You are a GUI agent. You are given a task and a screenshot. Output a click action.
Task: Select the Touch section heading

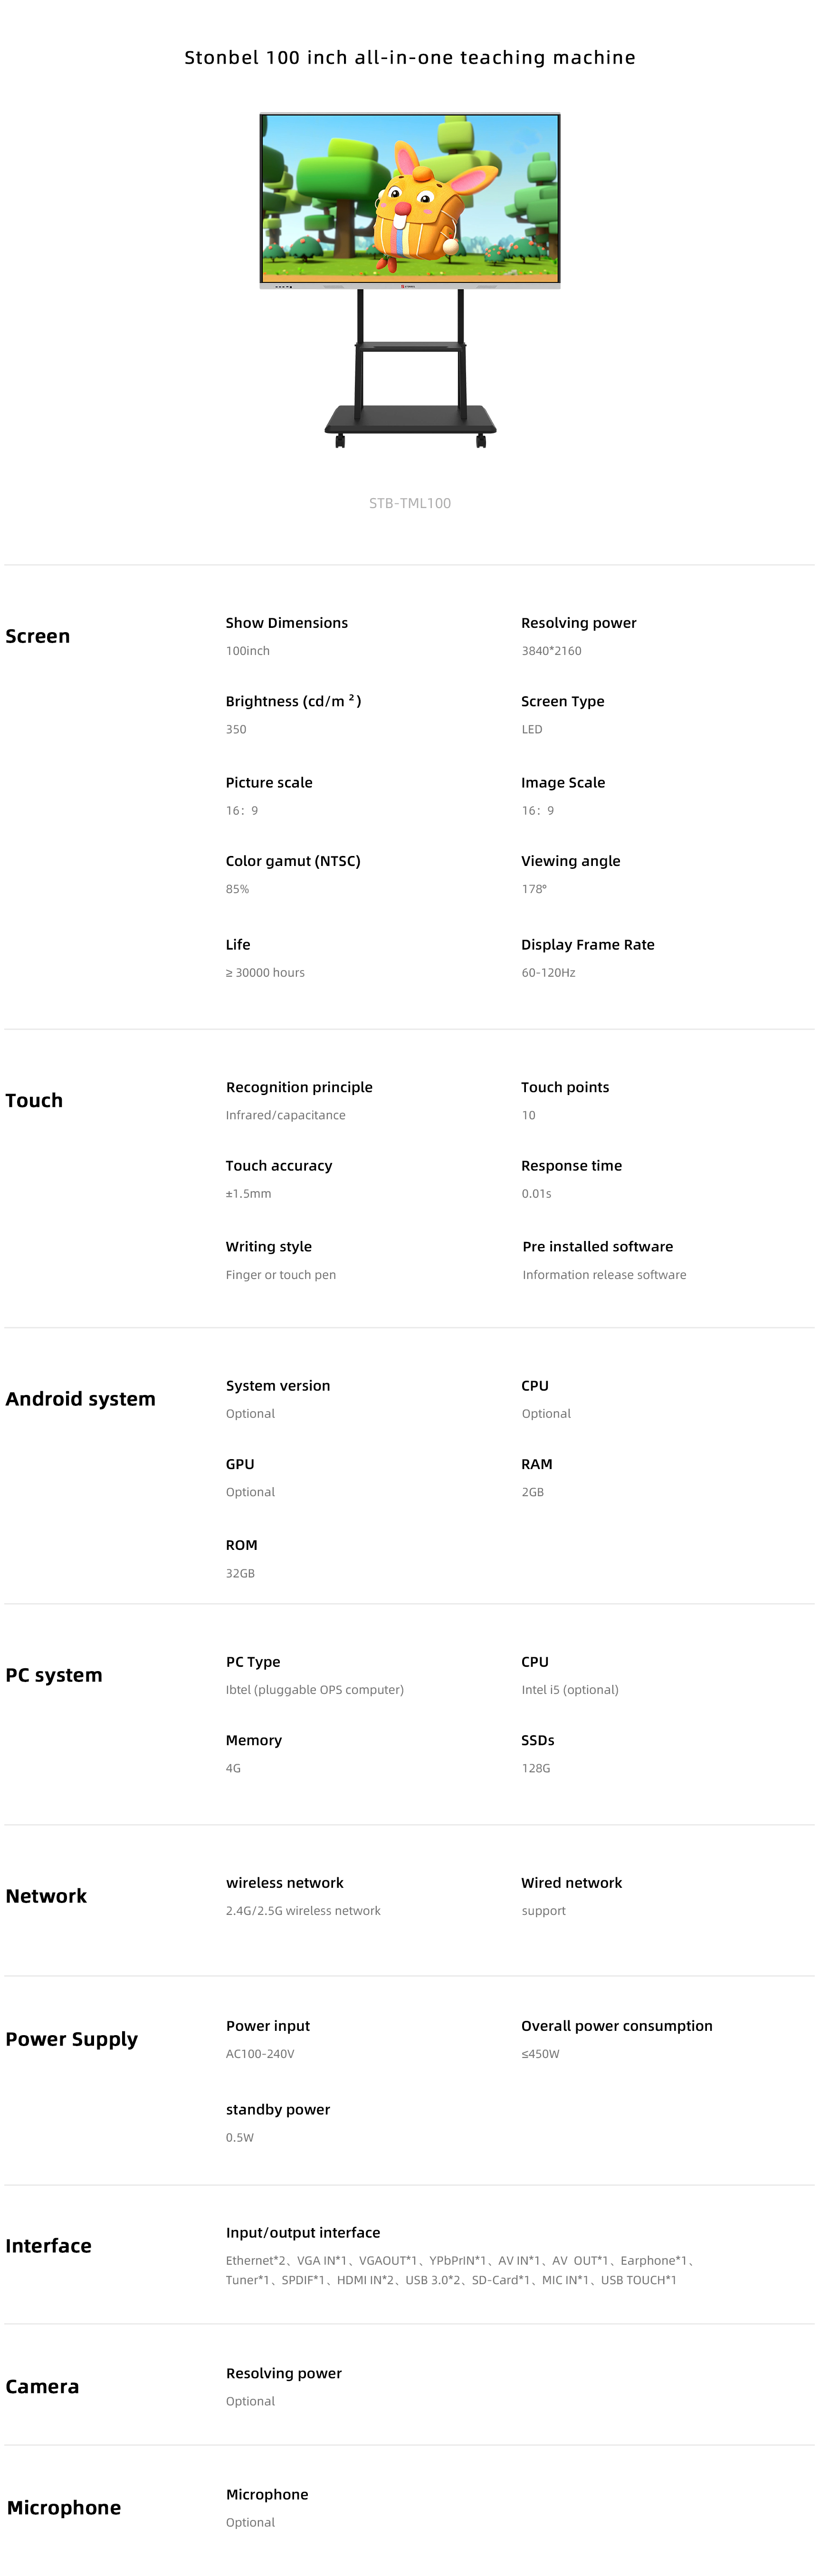click(34, 1100)
